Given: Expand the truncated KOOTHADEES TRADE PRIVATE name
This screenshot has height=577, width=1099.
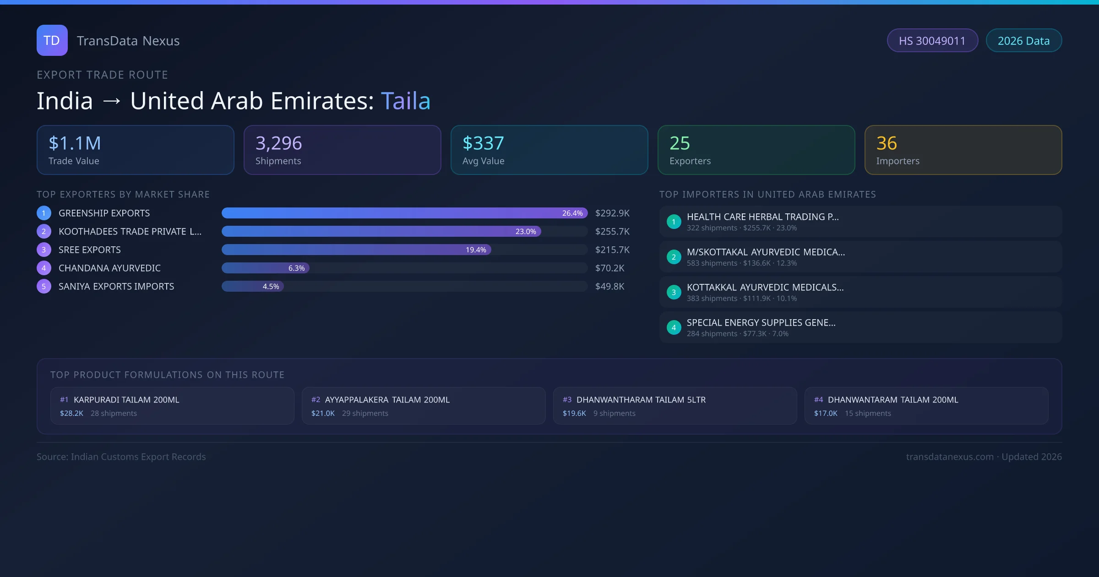Looking at the screenshot, I should click(130, 231).
